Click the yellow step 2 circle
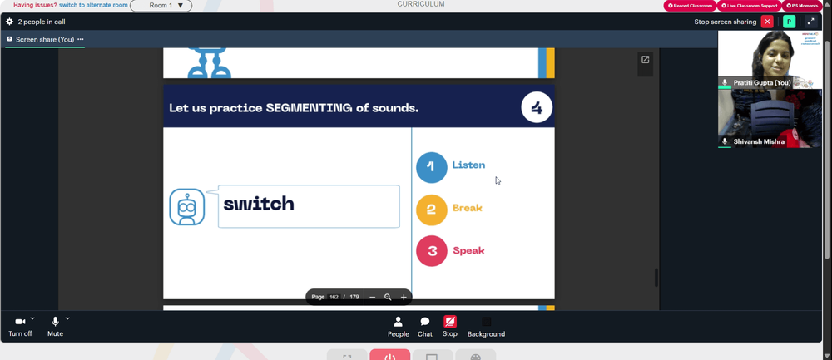The height and width of the screenshot is (360, 832). [431, 210]
